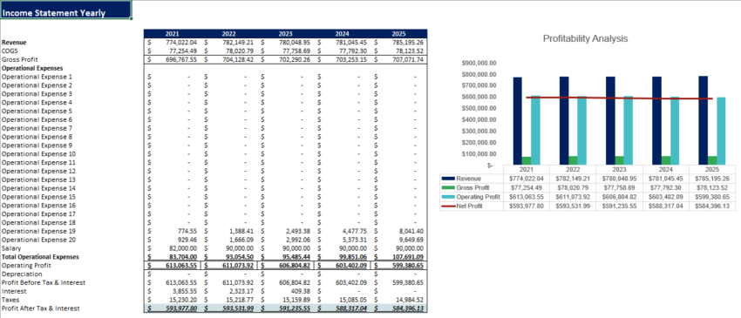Click the Profit After Tax & Interest label

[41, 308]
